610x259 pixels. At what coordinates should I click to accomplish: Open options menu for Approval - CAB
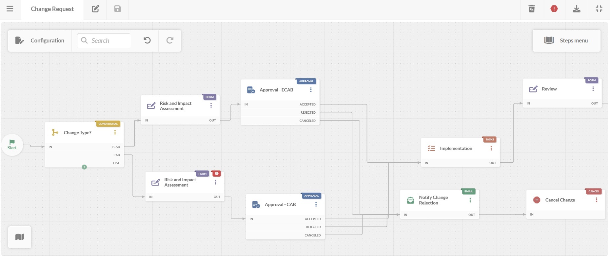point(316,204)
